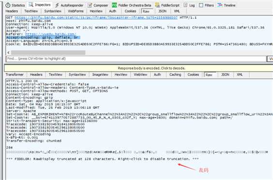Screen dimensions: 273x180
Task: Click the highlighted Accept-Encoding header line
Action: pos(43,37)
